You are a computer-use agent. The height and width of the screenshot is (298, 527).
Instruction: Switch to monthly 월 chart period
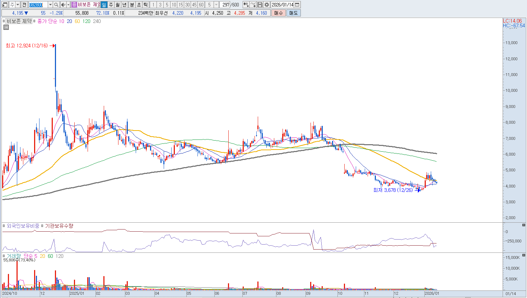(x=117, y=5)
